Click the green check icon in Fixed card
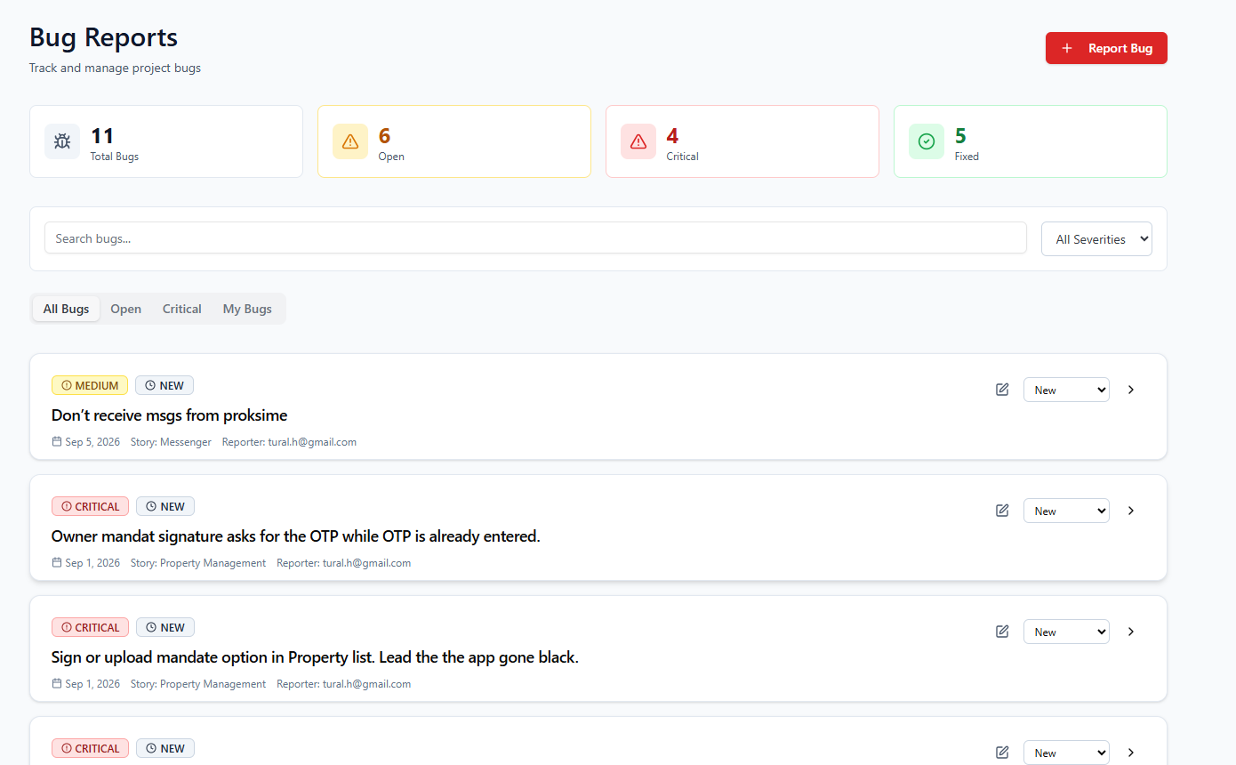 (927, 141)
